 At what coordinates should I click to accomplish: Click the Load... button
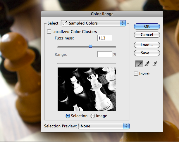tap(147, 45)
